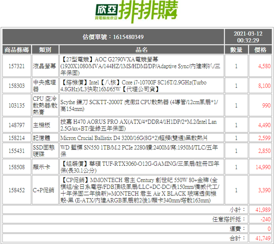Click the 商品條碼 column header
The height and width of the screenshot is (244, 274).
pos(17,50)
